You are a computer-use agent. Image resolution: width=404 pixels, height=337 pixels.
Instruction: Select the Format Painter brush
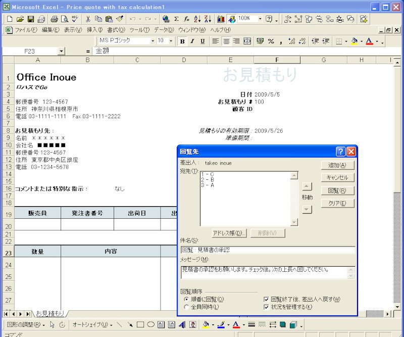[x=120, y=19]
